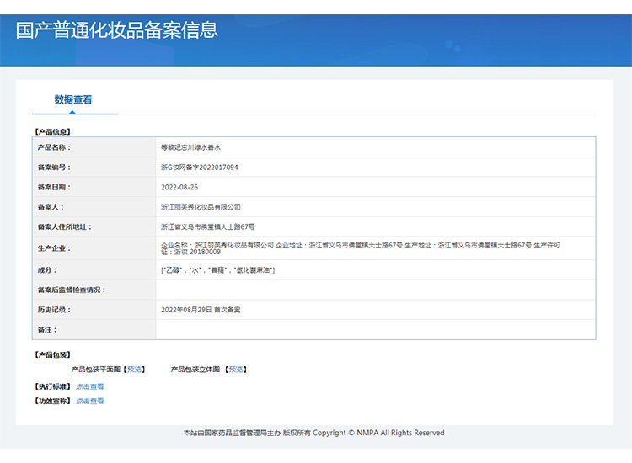Screen dimensions: 632x463
Task: Click the 国产普通化妆品备案信息 page title
Action: [117, 30]
